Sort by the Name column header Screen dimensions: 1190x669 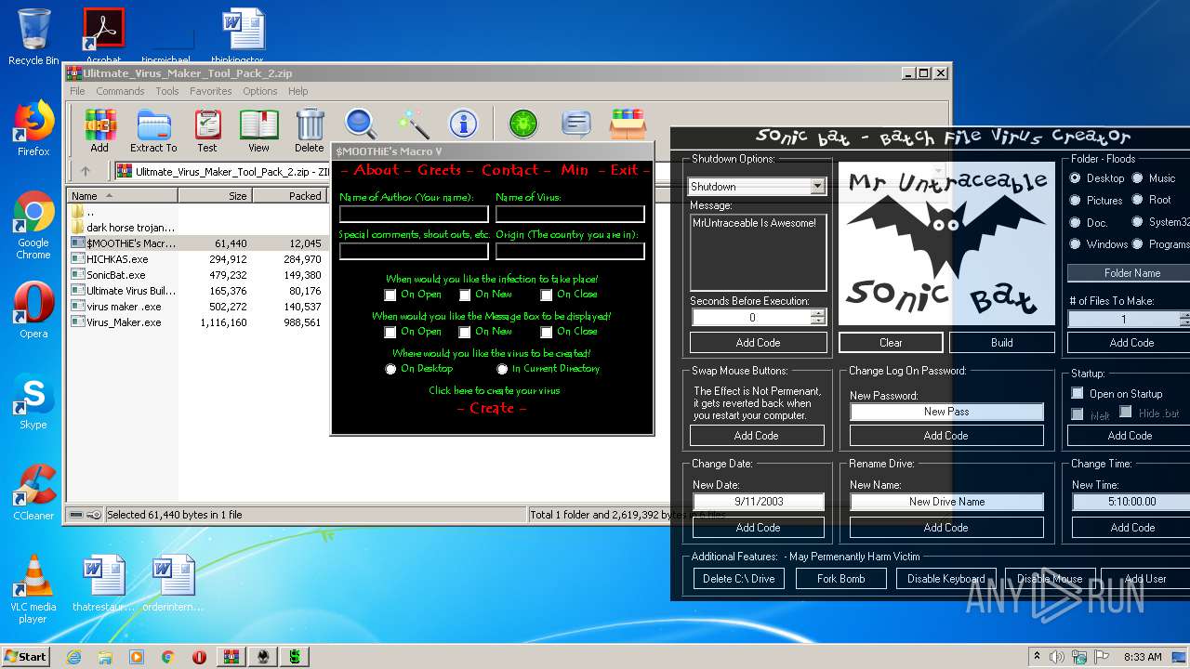tap(122, 196)
